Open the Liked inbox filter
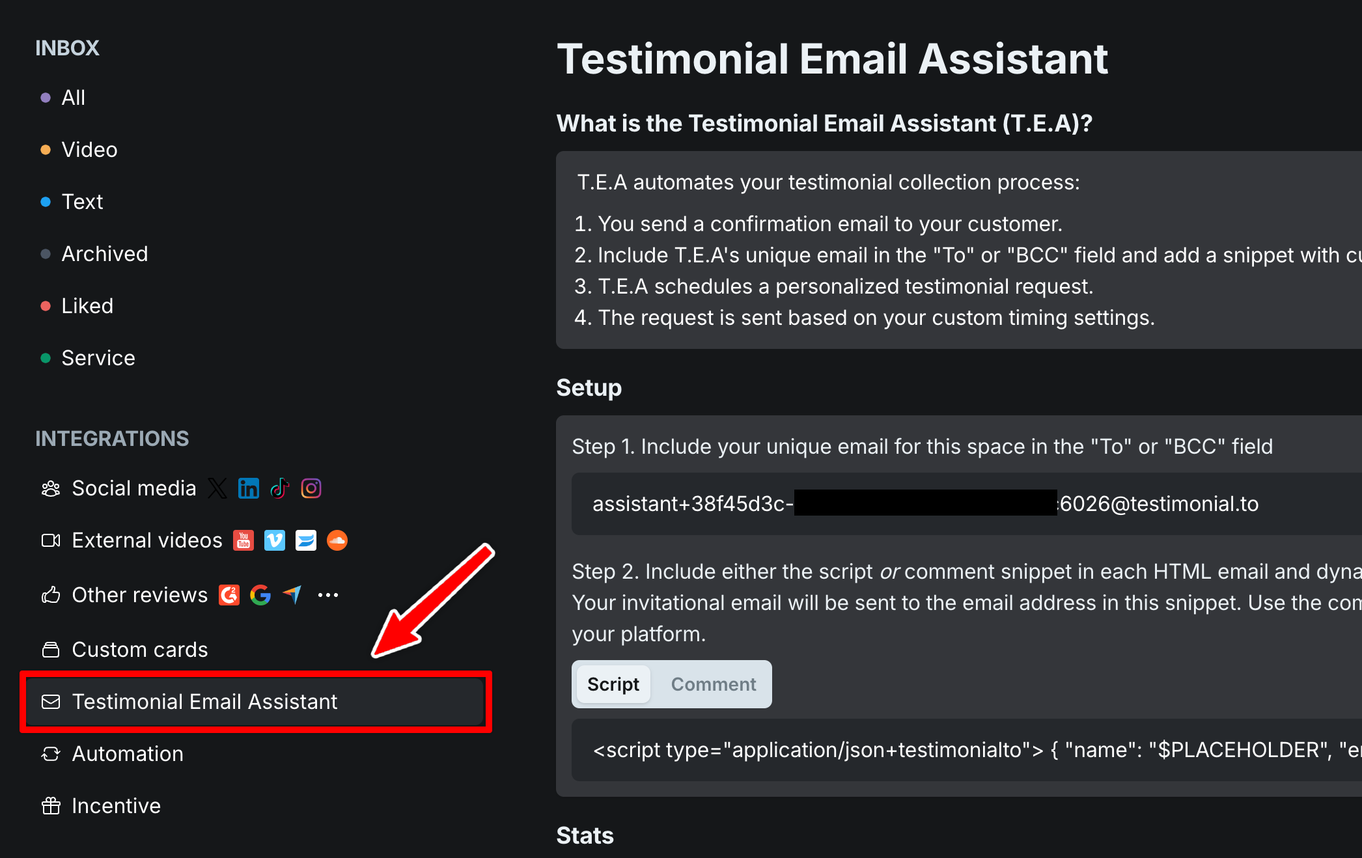1362x858 pixels. pos(87,306)
